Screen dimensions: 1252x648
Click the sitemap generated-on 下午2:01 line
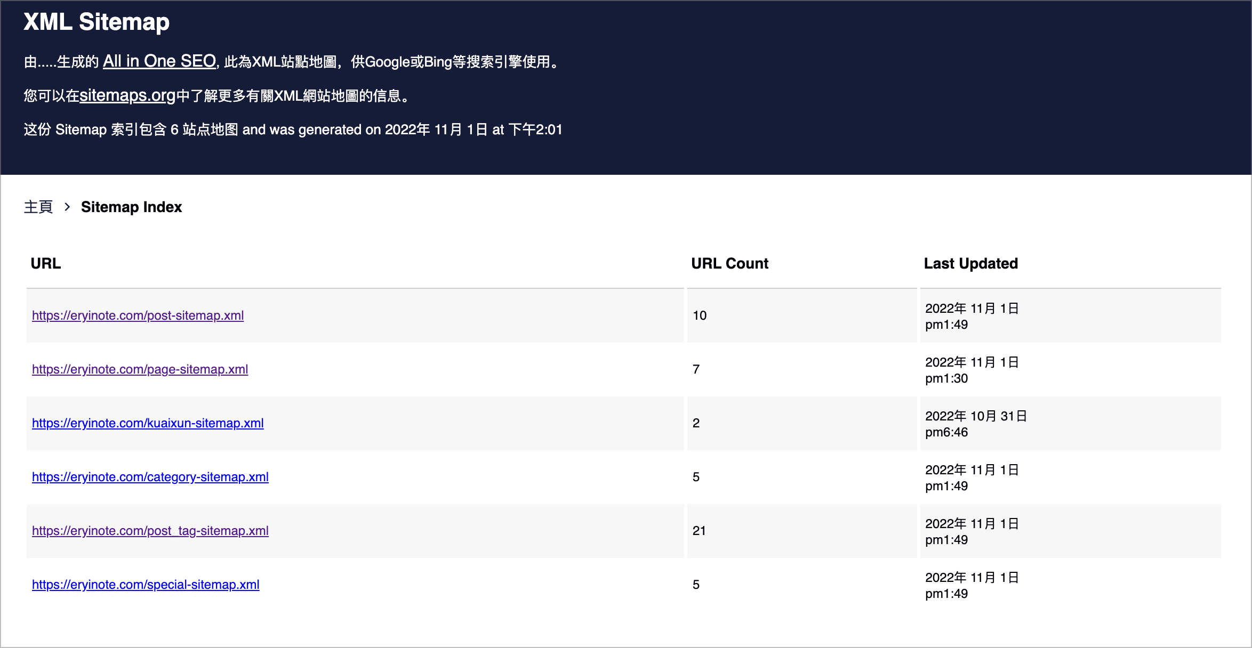(x=293, y=129)
